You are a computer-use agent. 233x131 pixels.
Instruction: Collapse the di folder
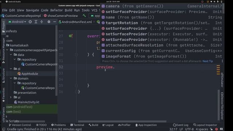(x=11, y=69)
